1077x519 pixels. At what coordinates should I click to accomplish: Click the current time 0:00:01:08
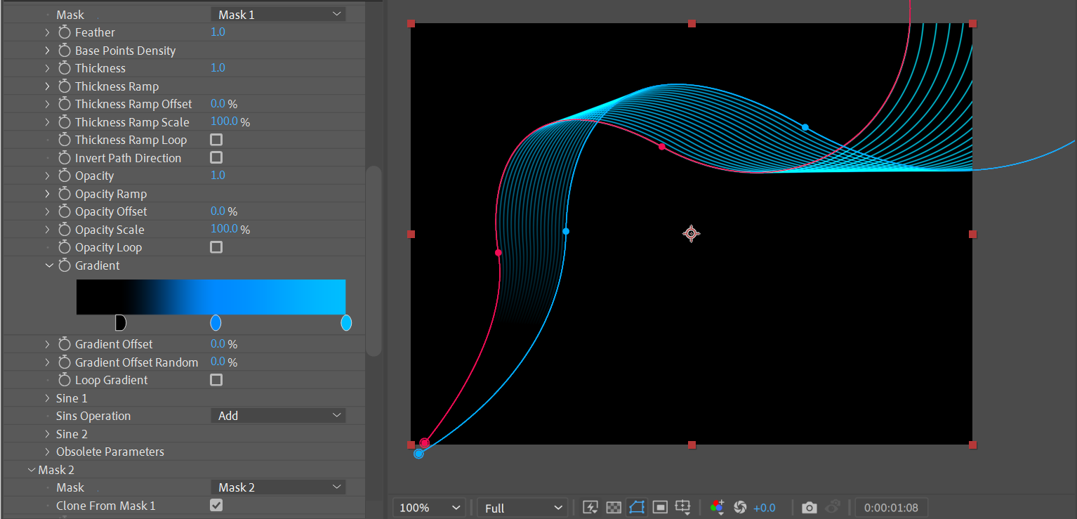891,508
